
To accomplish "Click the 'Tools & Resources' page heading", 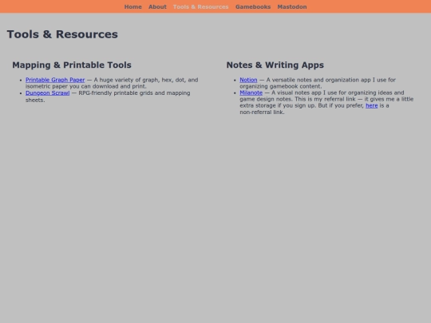I will tap(62, 34).
